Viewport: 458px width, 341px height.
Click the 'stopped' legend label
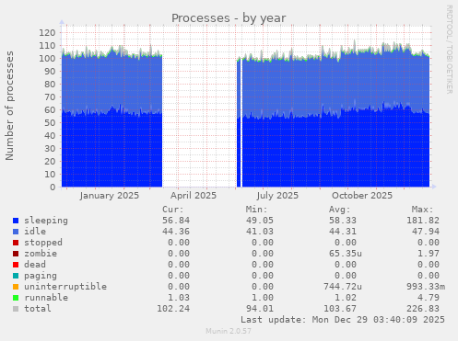43,243
